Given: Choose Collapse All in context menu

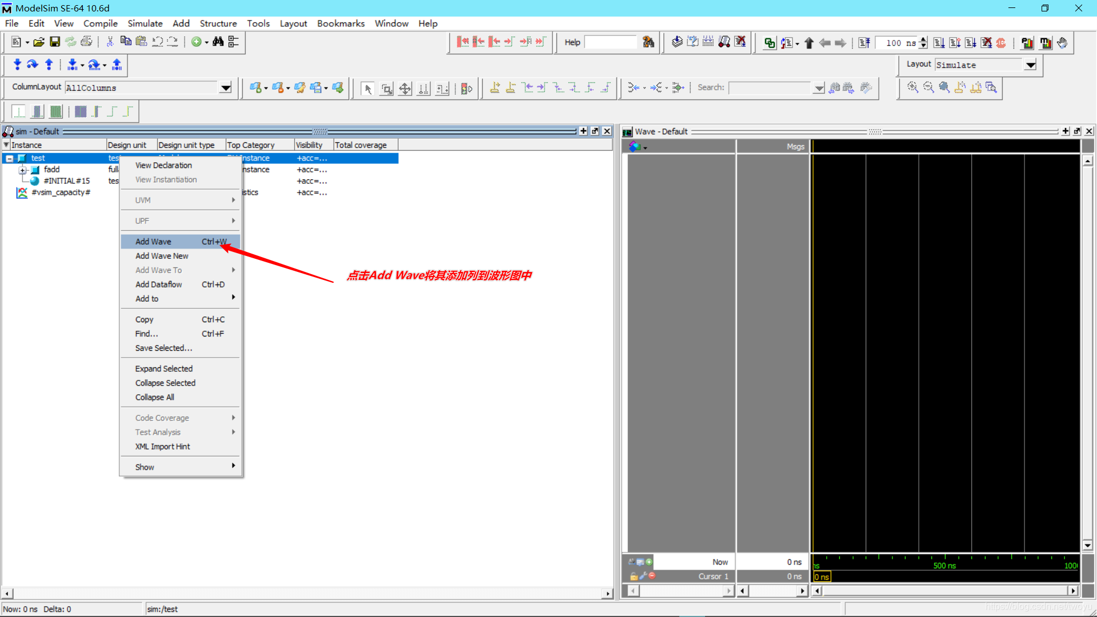Looking at the screenshot, I should (x=181, y=397).
